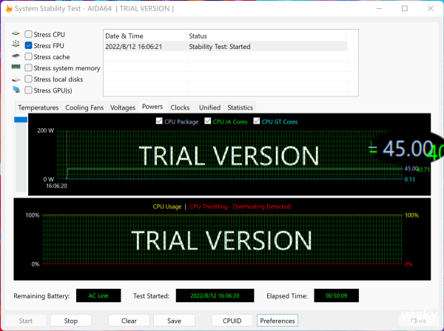The width and height of the screenshot is (444, 331).
Task: Open the Cooling Fans tab
Action: (x=84, y=107)
